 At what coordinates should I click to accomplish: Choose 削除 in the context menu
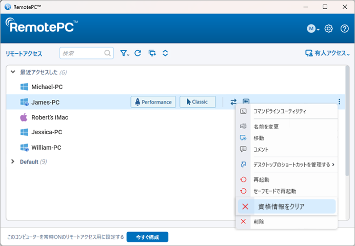[287, 221]
